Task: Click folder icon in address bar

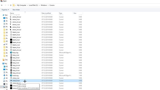Action: point(14,5)
